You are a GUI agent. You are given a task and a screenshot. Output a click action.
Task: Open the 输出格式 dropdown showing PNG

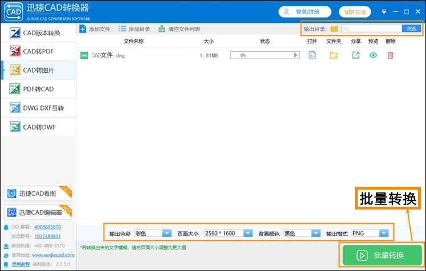370,233
